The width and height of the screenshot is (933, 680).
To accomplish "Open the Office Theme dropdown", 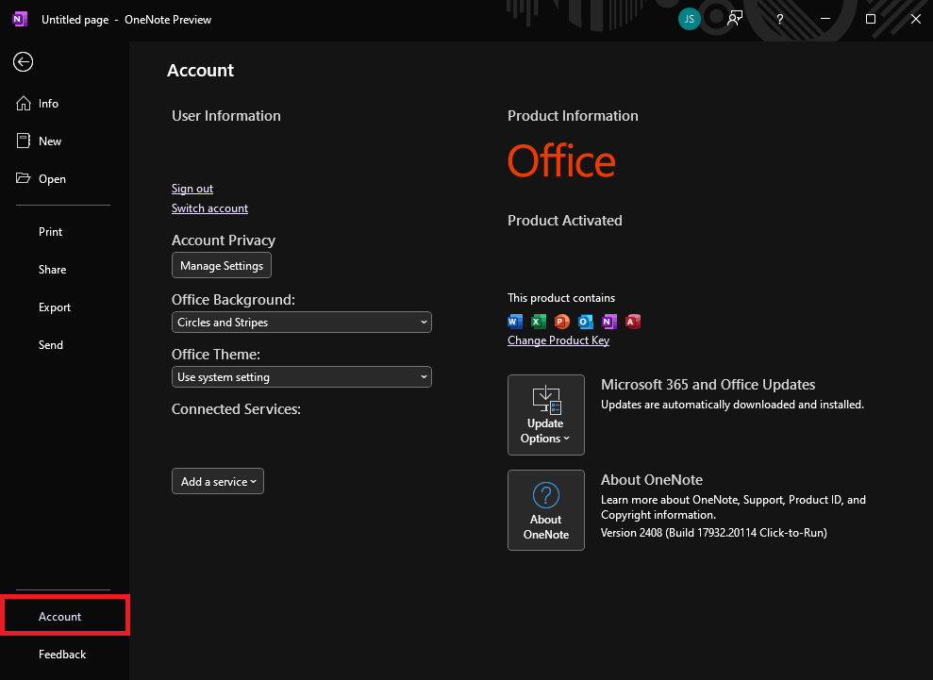I will coord(301,377).
